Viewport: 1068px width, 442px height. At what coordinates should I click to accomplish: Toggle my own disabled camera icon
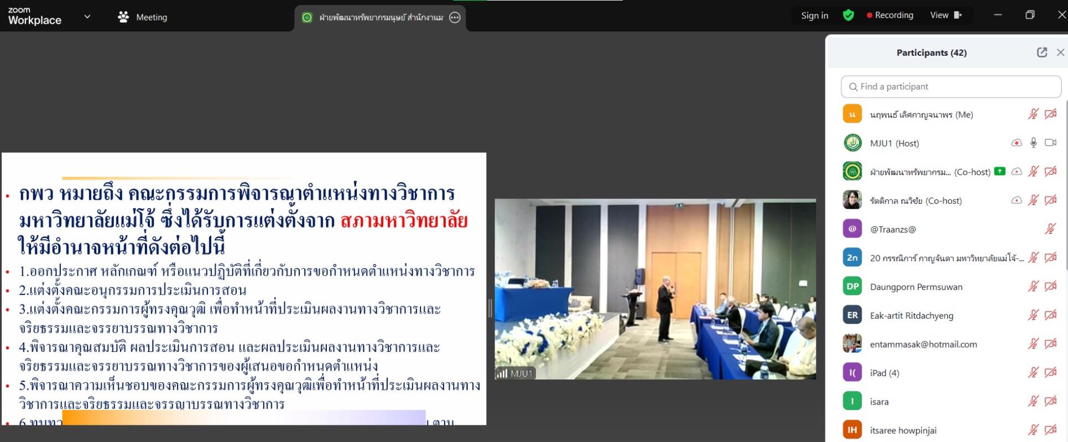coord(1050,114)
